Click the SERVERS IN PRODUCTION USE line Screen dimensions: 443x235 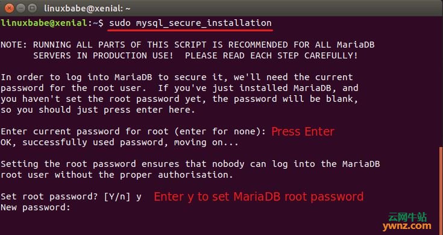195,55
